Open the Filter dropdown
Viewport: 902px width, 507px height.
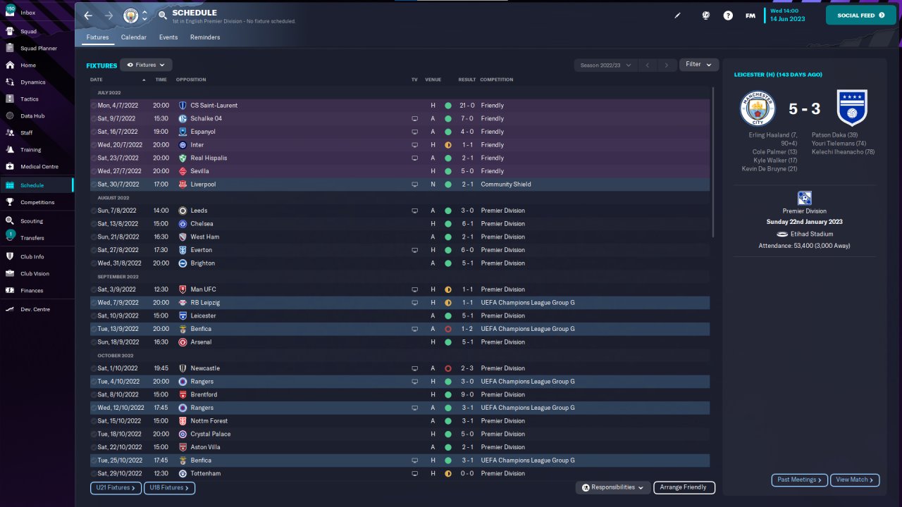[x=699, y=65]
